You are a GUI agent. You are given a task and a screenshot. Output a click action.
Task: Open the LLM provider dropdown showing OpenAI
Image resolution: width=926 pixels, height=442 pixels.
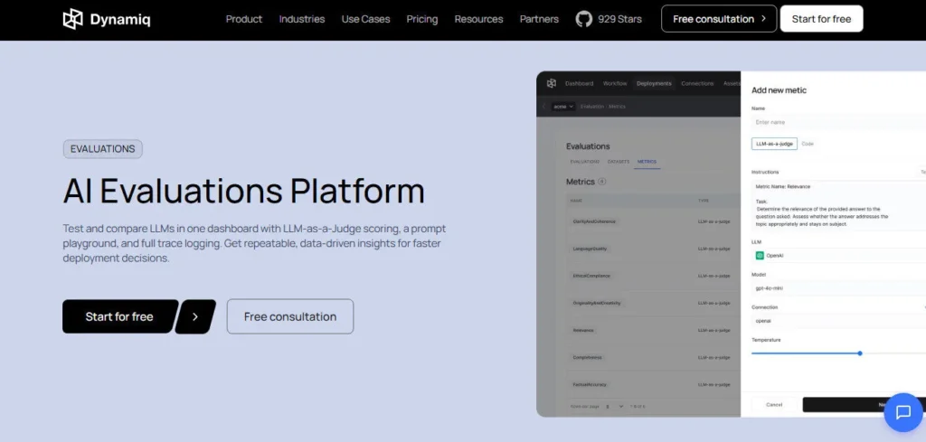click(838, 256)
